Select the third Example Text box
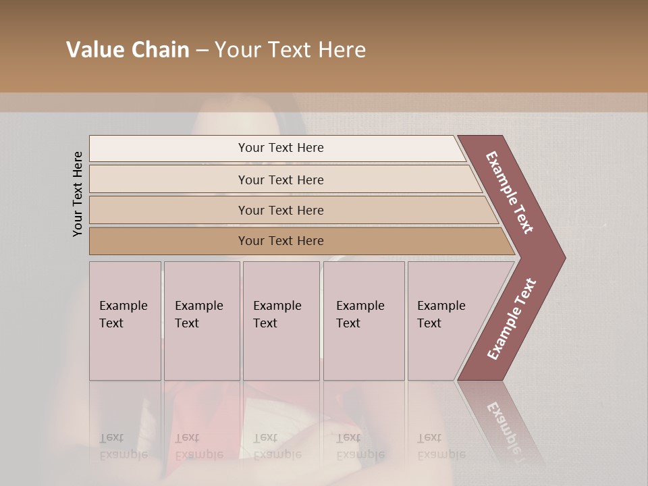The width and height of the screenshot is (648, 486). (x=281, y=321)
